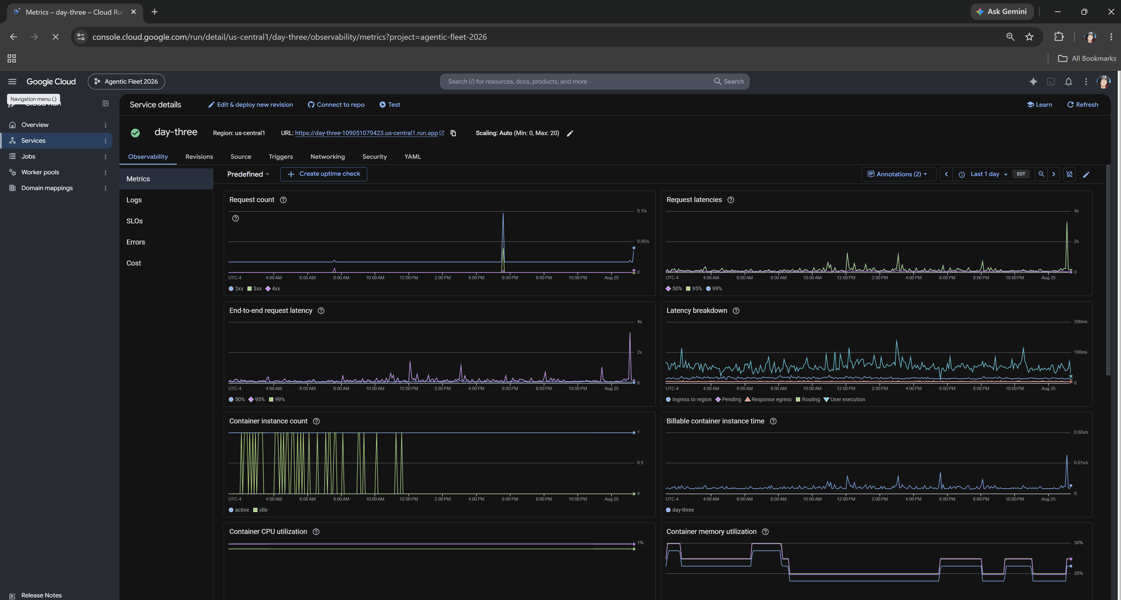The image size is (1121, 600).
Task: Click the pencil icon to edit scaling
Action: click(570, 133)
